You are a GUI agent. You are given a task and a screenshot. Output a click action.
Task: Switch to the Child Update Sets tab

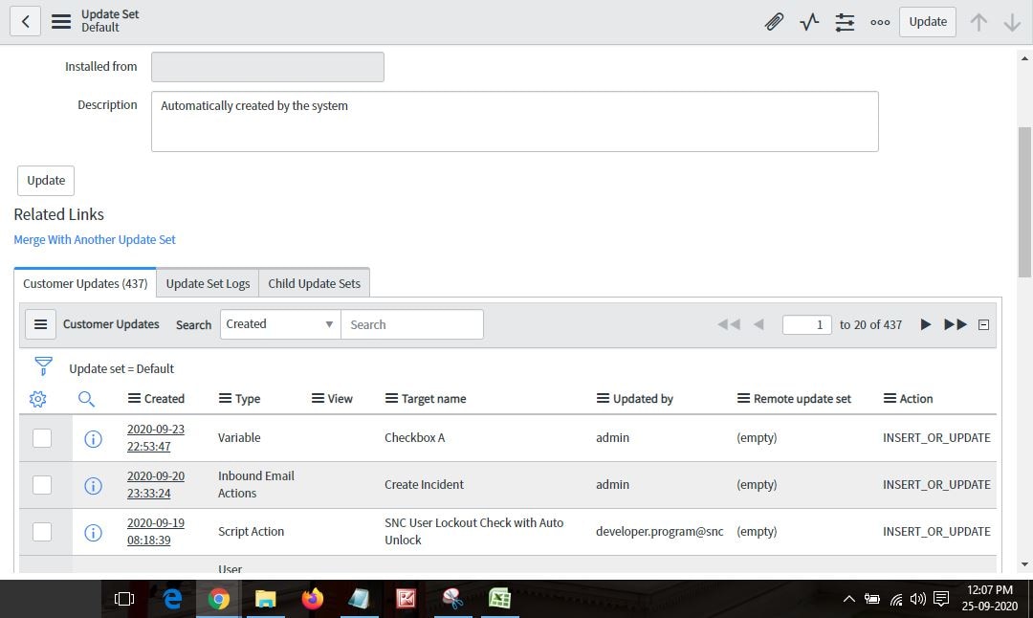tap(314, 283)
